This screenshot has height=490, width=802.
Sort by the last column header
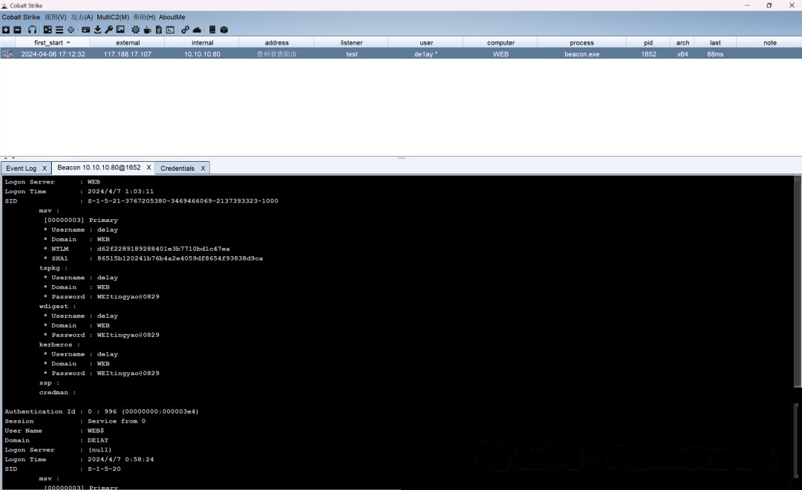tap(715, 42)
